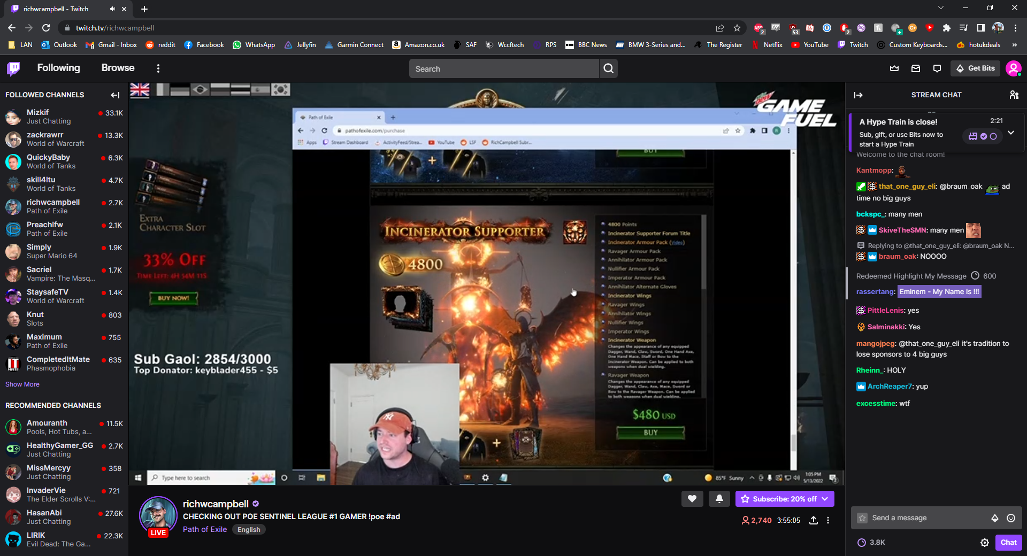Viewport: 1027px width, 556px height.
Task: Open the Following tab
Action: coord(58,68)
